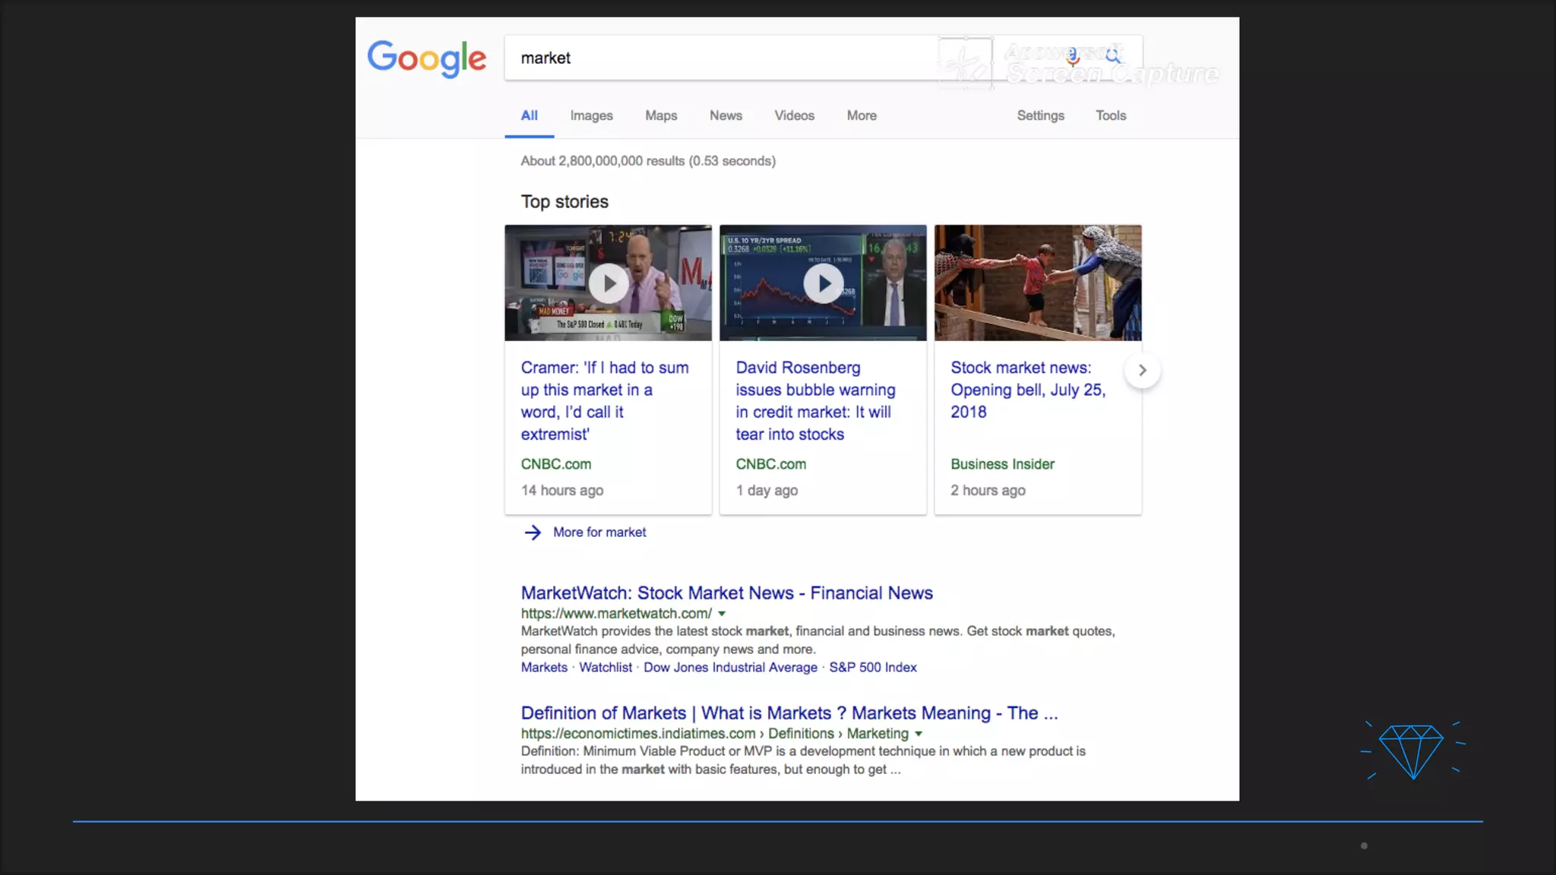1556x875 pixels.
Task: Click the microphone voice search icon
Action: tap(1072, 56)
